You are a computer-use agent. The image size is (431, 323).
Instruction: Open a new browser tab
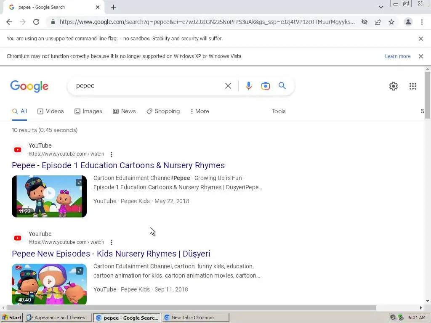point(114,7)
